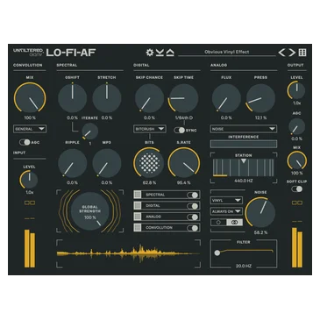Toggle the Soft Clip switch
The height and width of the screenshot is (320, 320).
[296, 189]
